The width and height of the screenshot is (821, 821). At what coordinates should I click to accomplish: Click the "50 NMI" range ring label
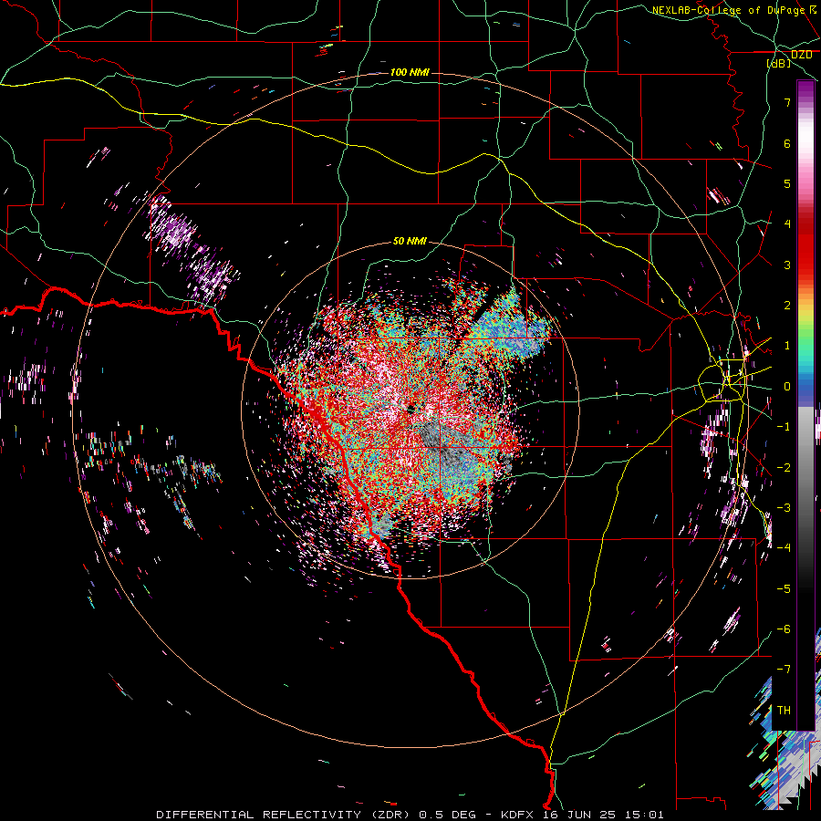pyautogui.click(x=410, y=241)
